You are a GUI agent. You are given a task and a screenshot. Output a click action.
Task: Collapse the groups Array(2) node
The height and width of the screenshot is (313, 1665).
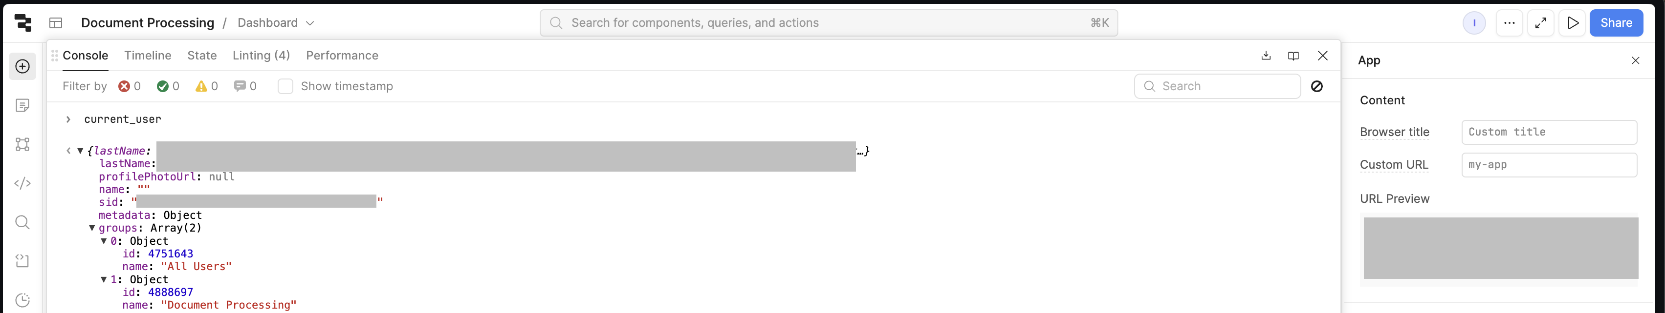[92, 228]
